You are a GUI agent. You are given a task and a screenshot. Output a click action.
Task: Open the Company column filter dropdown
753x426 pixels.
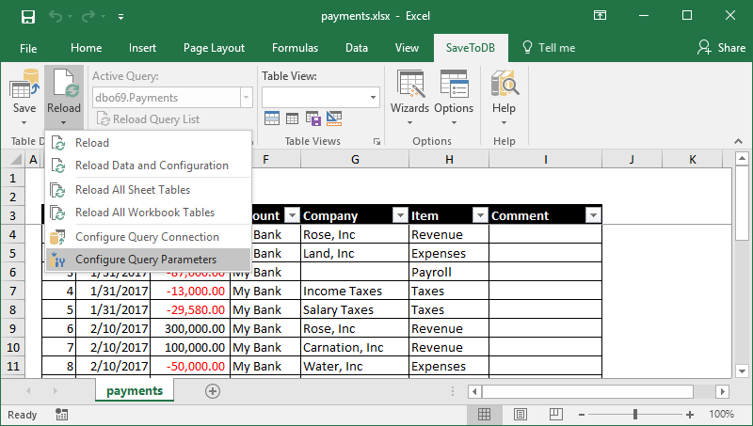coord(400,216)
